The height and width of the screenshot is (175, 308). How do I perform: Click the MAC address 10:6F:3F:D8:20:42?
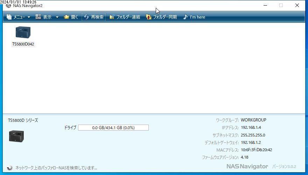tap(256, 150)
